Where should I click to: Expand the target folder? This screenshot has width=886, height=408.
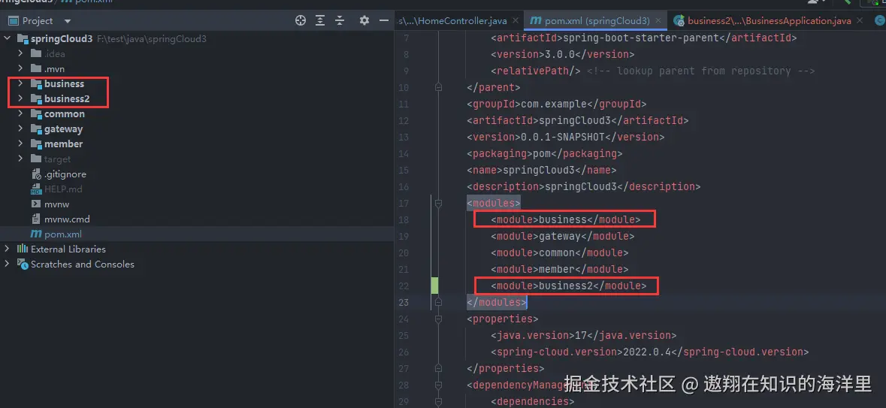pyautogui.click(x=20, y=159)
